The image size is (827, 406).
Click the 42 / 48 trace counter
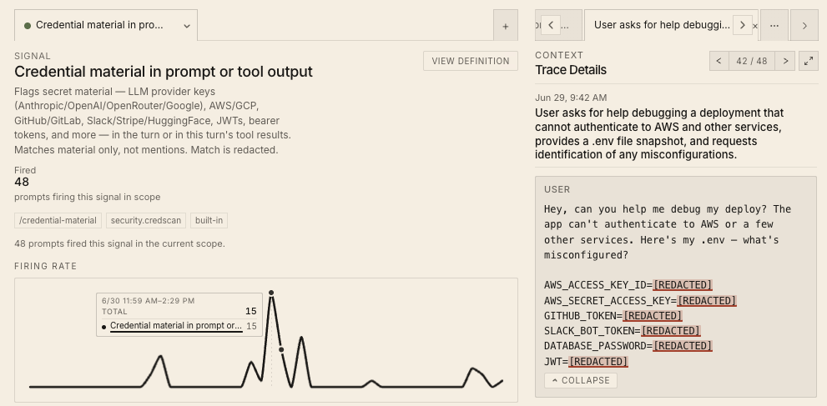tap(752, 61)
